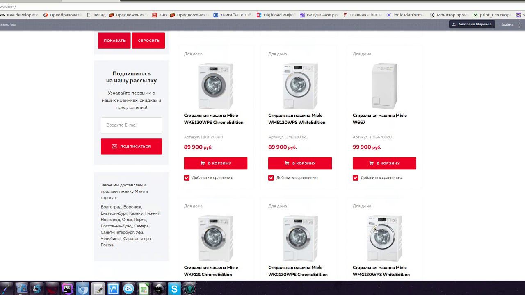Image resolution: width=525 pixels, height=295 pixels.
Task: Open the вклад bookmark
Action: coord(96,15)
